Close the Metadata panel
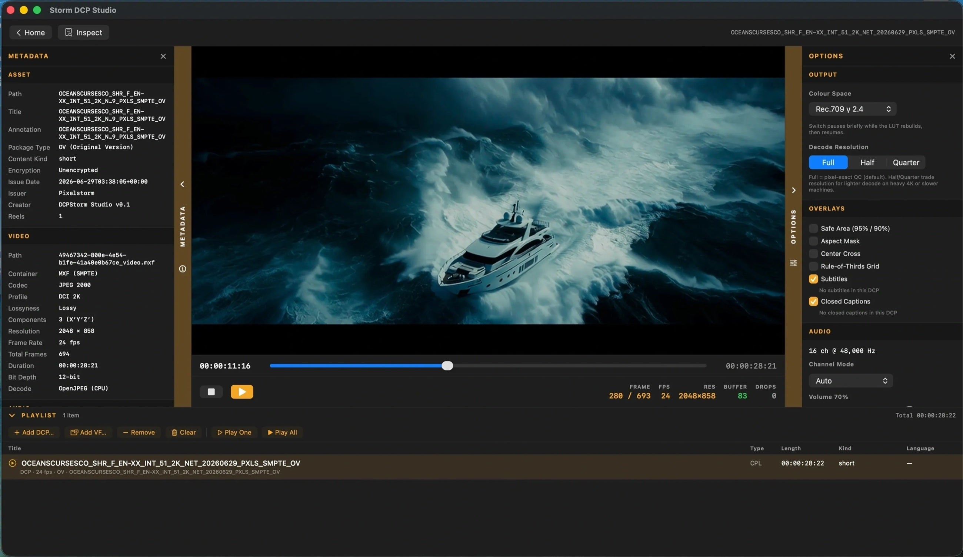This screenshot has width=963, height=557. [163, 57]
